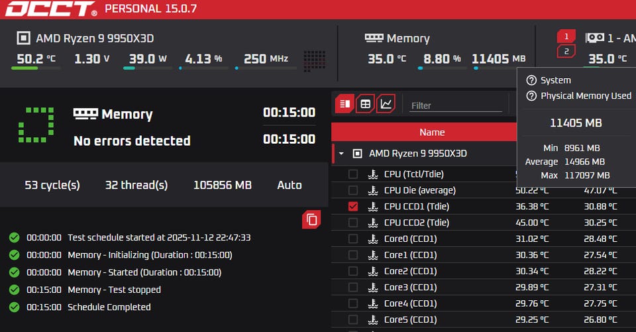636x332 pixels.
Task: Tick the Core1 (CCD1) checkbox
Action: [x=353, y=255]
